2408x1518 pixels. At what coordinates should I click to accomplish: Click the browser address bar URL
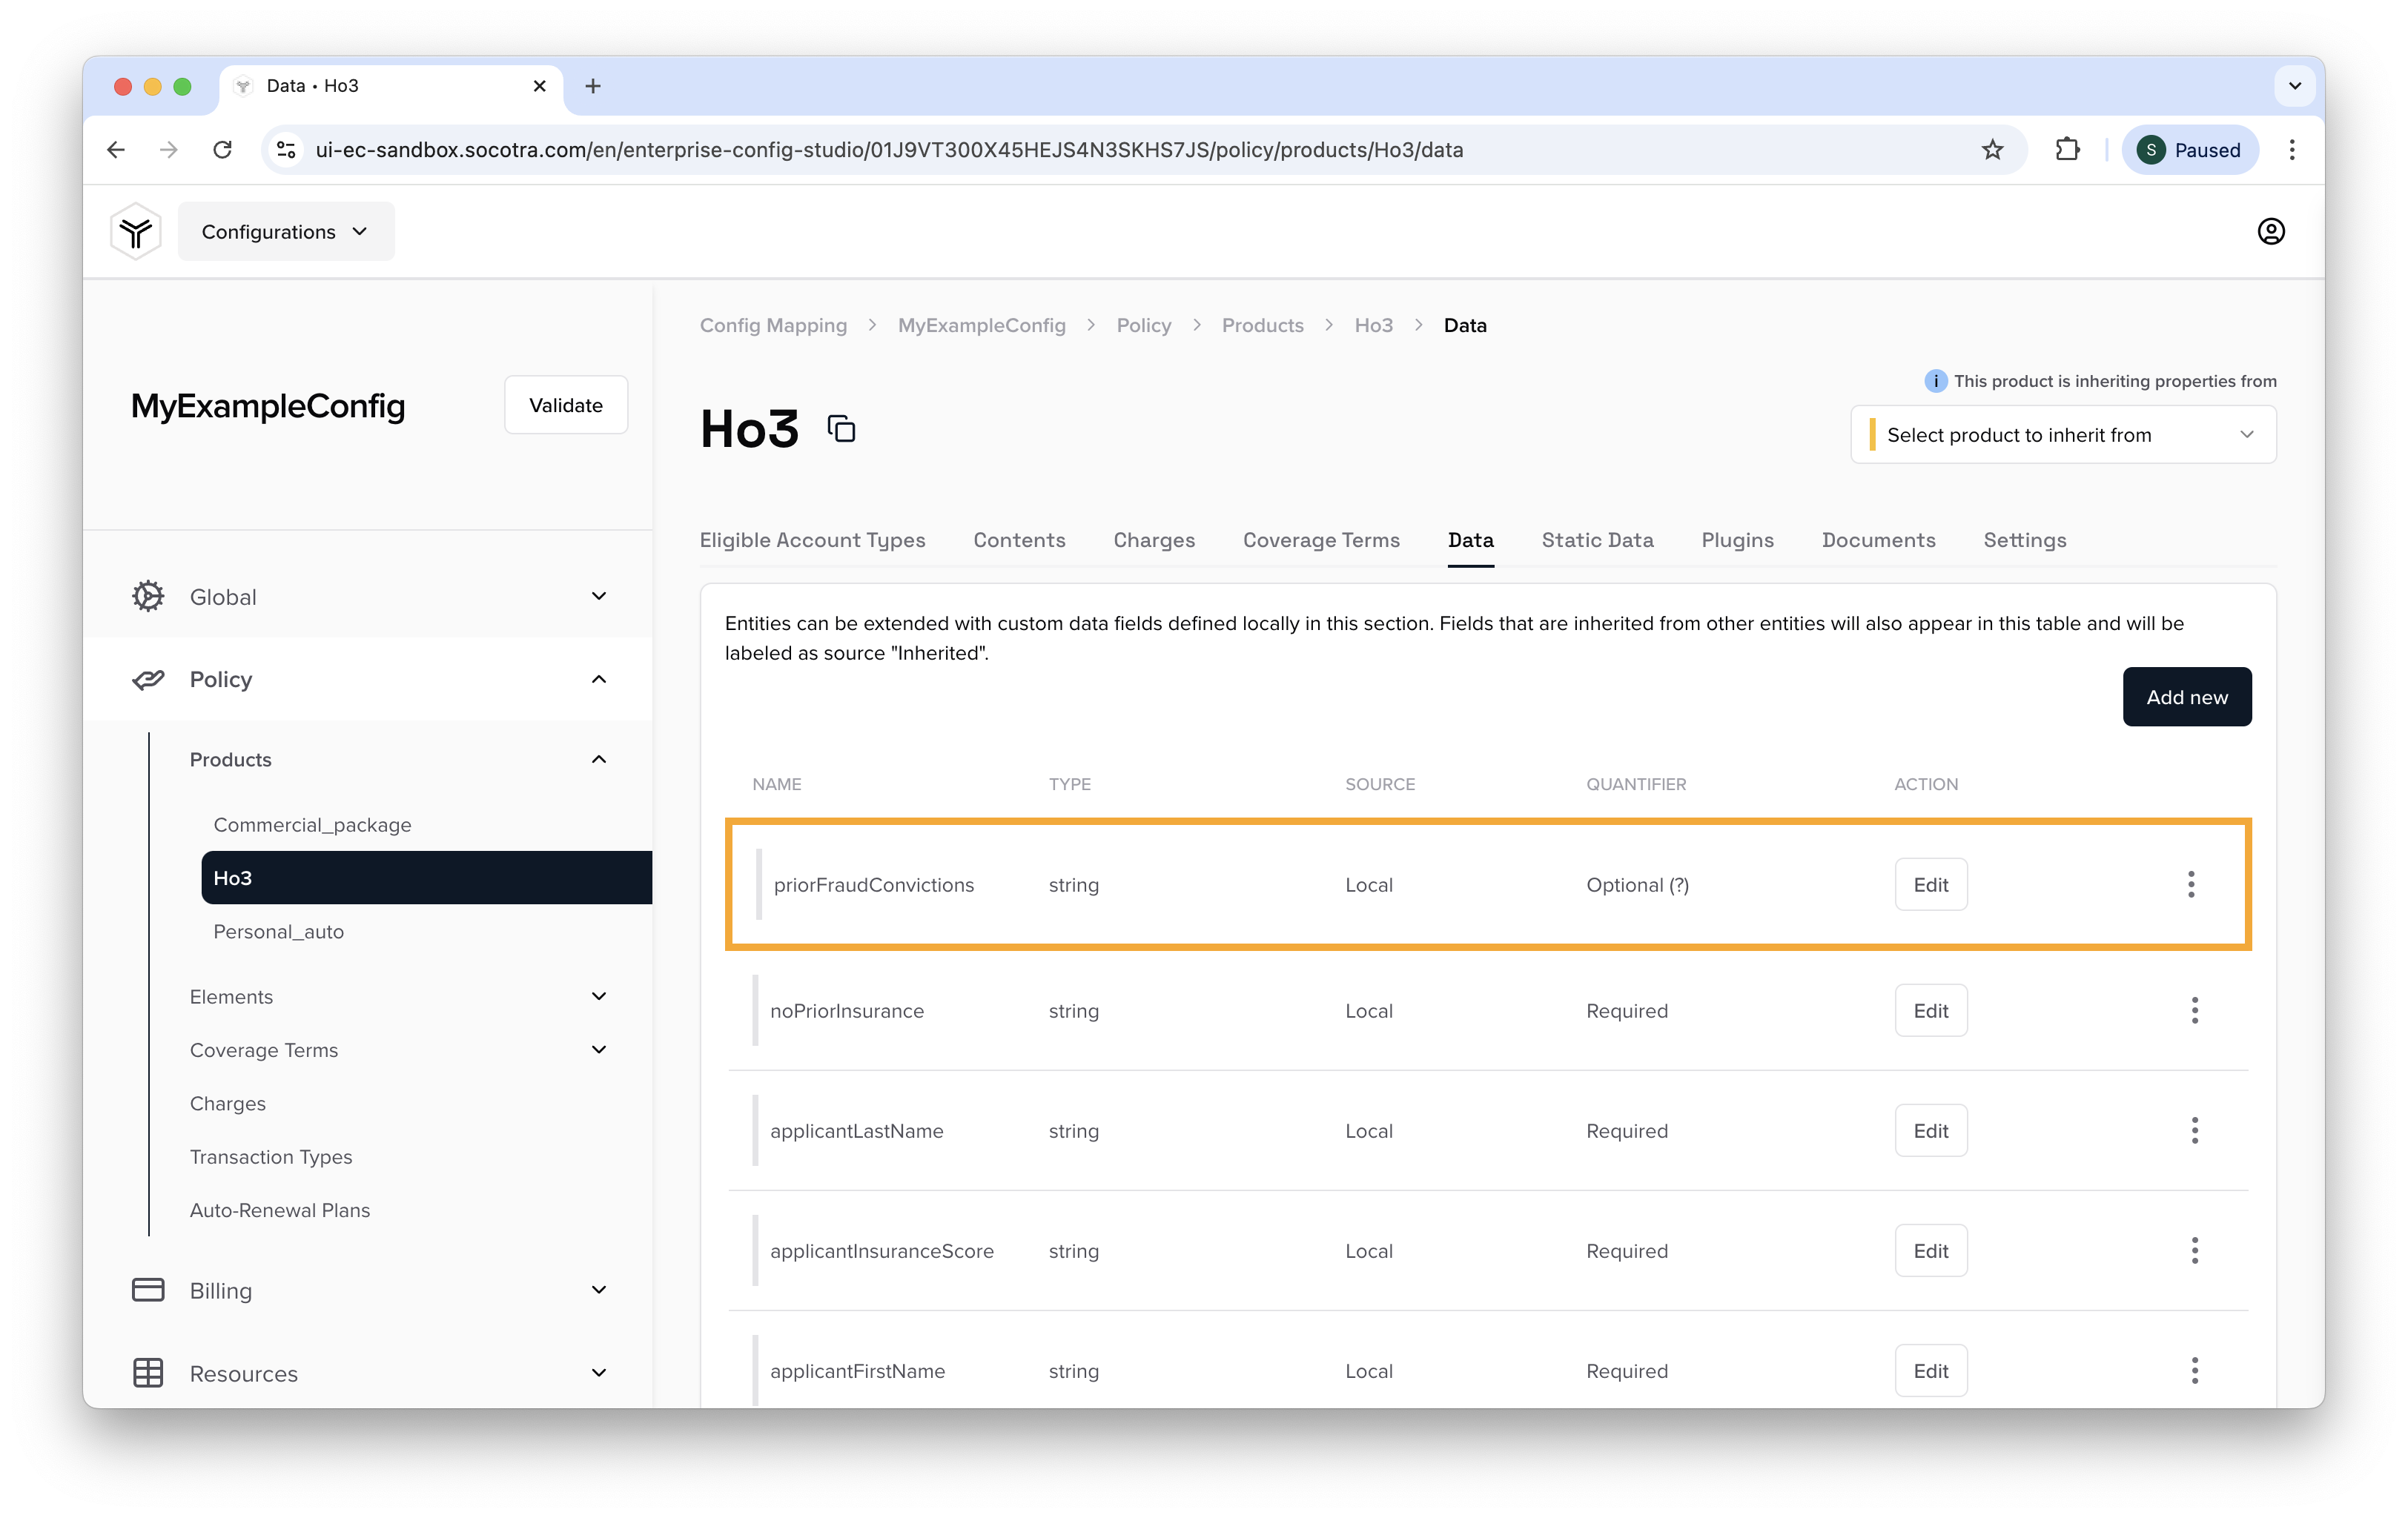coord(890,149)
